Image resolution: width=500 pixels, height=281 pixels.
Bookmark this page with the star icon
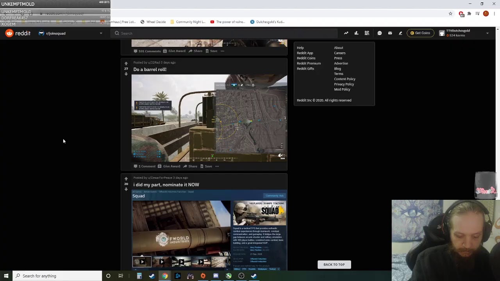450,14
